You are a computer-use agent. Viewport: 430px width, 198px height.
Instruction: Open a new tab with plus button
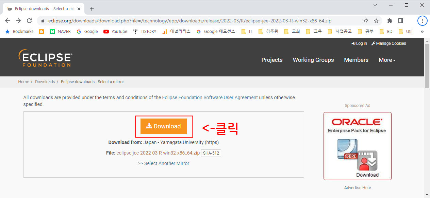(x=92, y=9)
